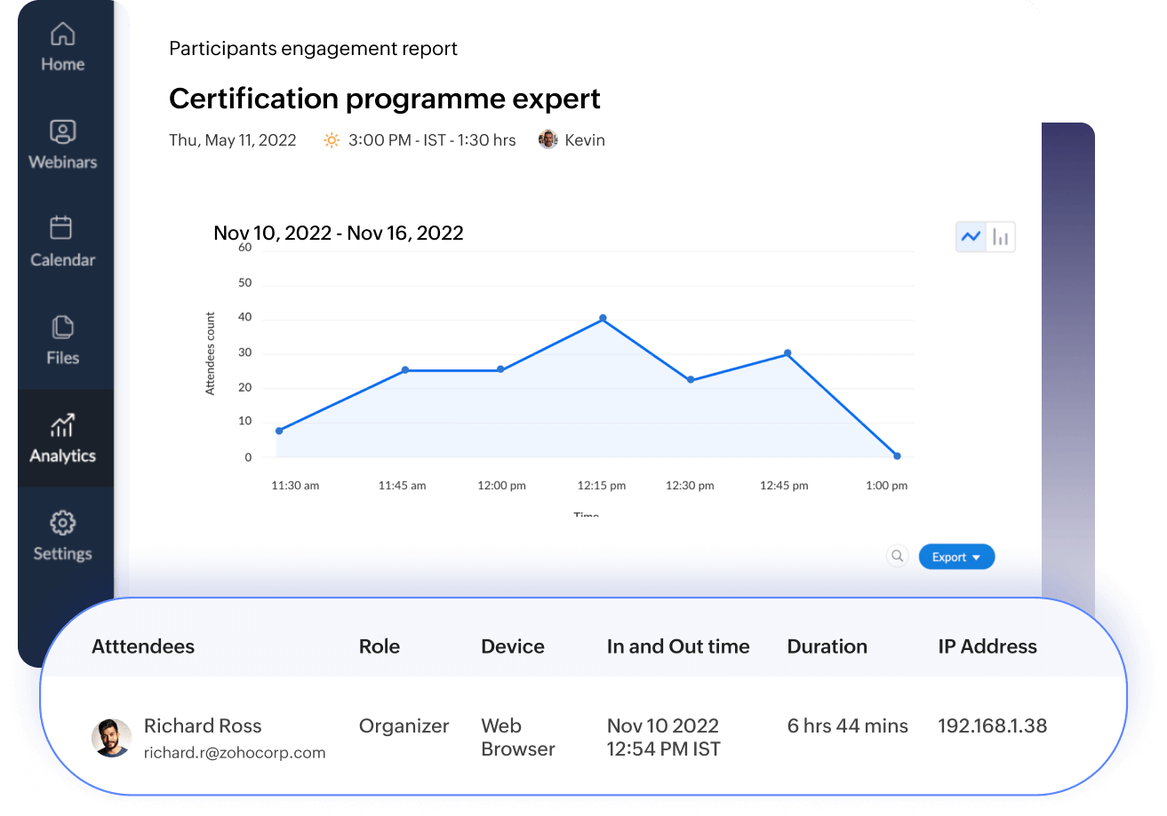Viewport: 1167px width, 816px height.
Task: Click Richard Ross profile photo
Action: pos(112,738)
